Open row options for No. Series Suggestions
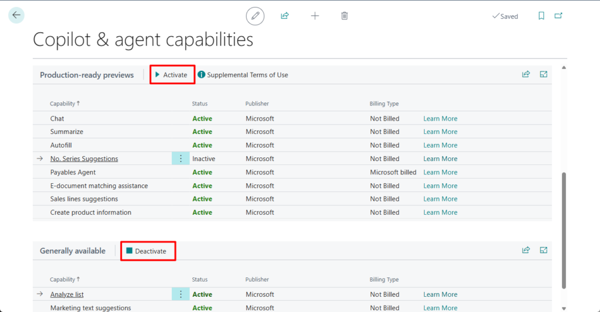 [x=180, y=159]
